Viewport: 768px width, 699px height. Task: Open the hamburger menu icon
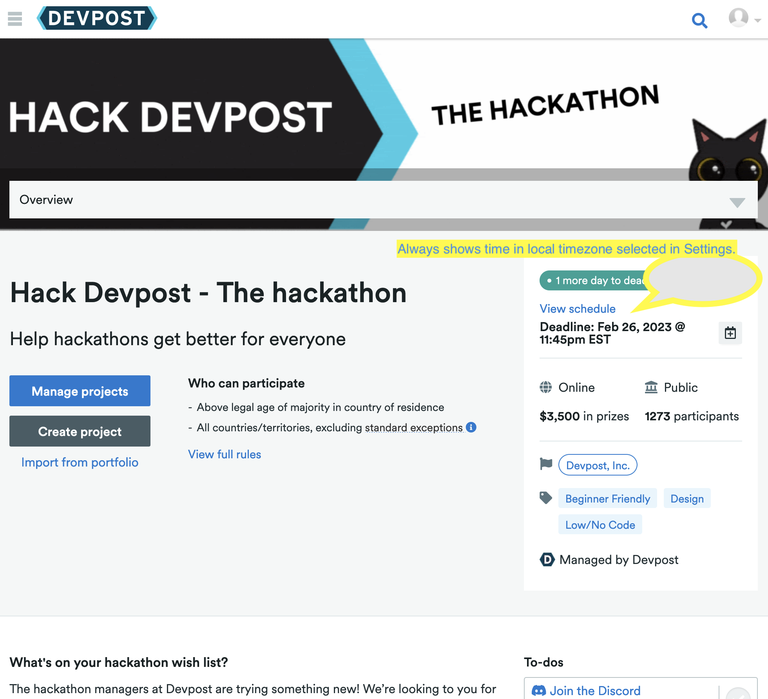(x=15, y=18)
